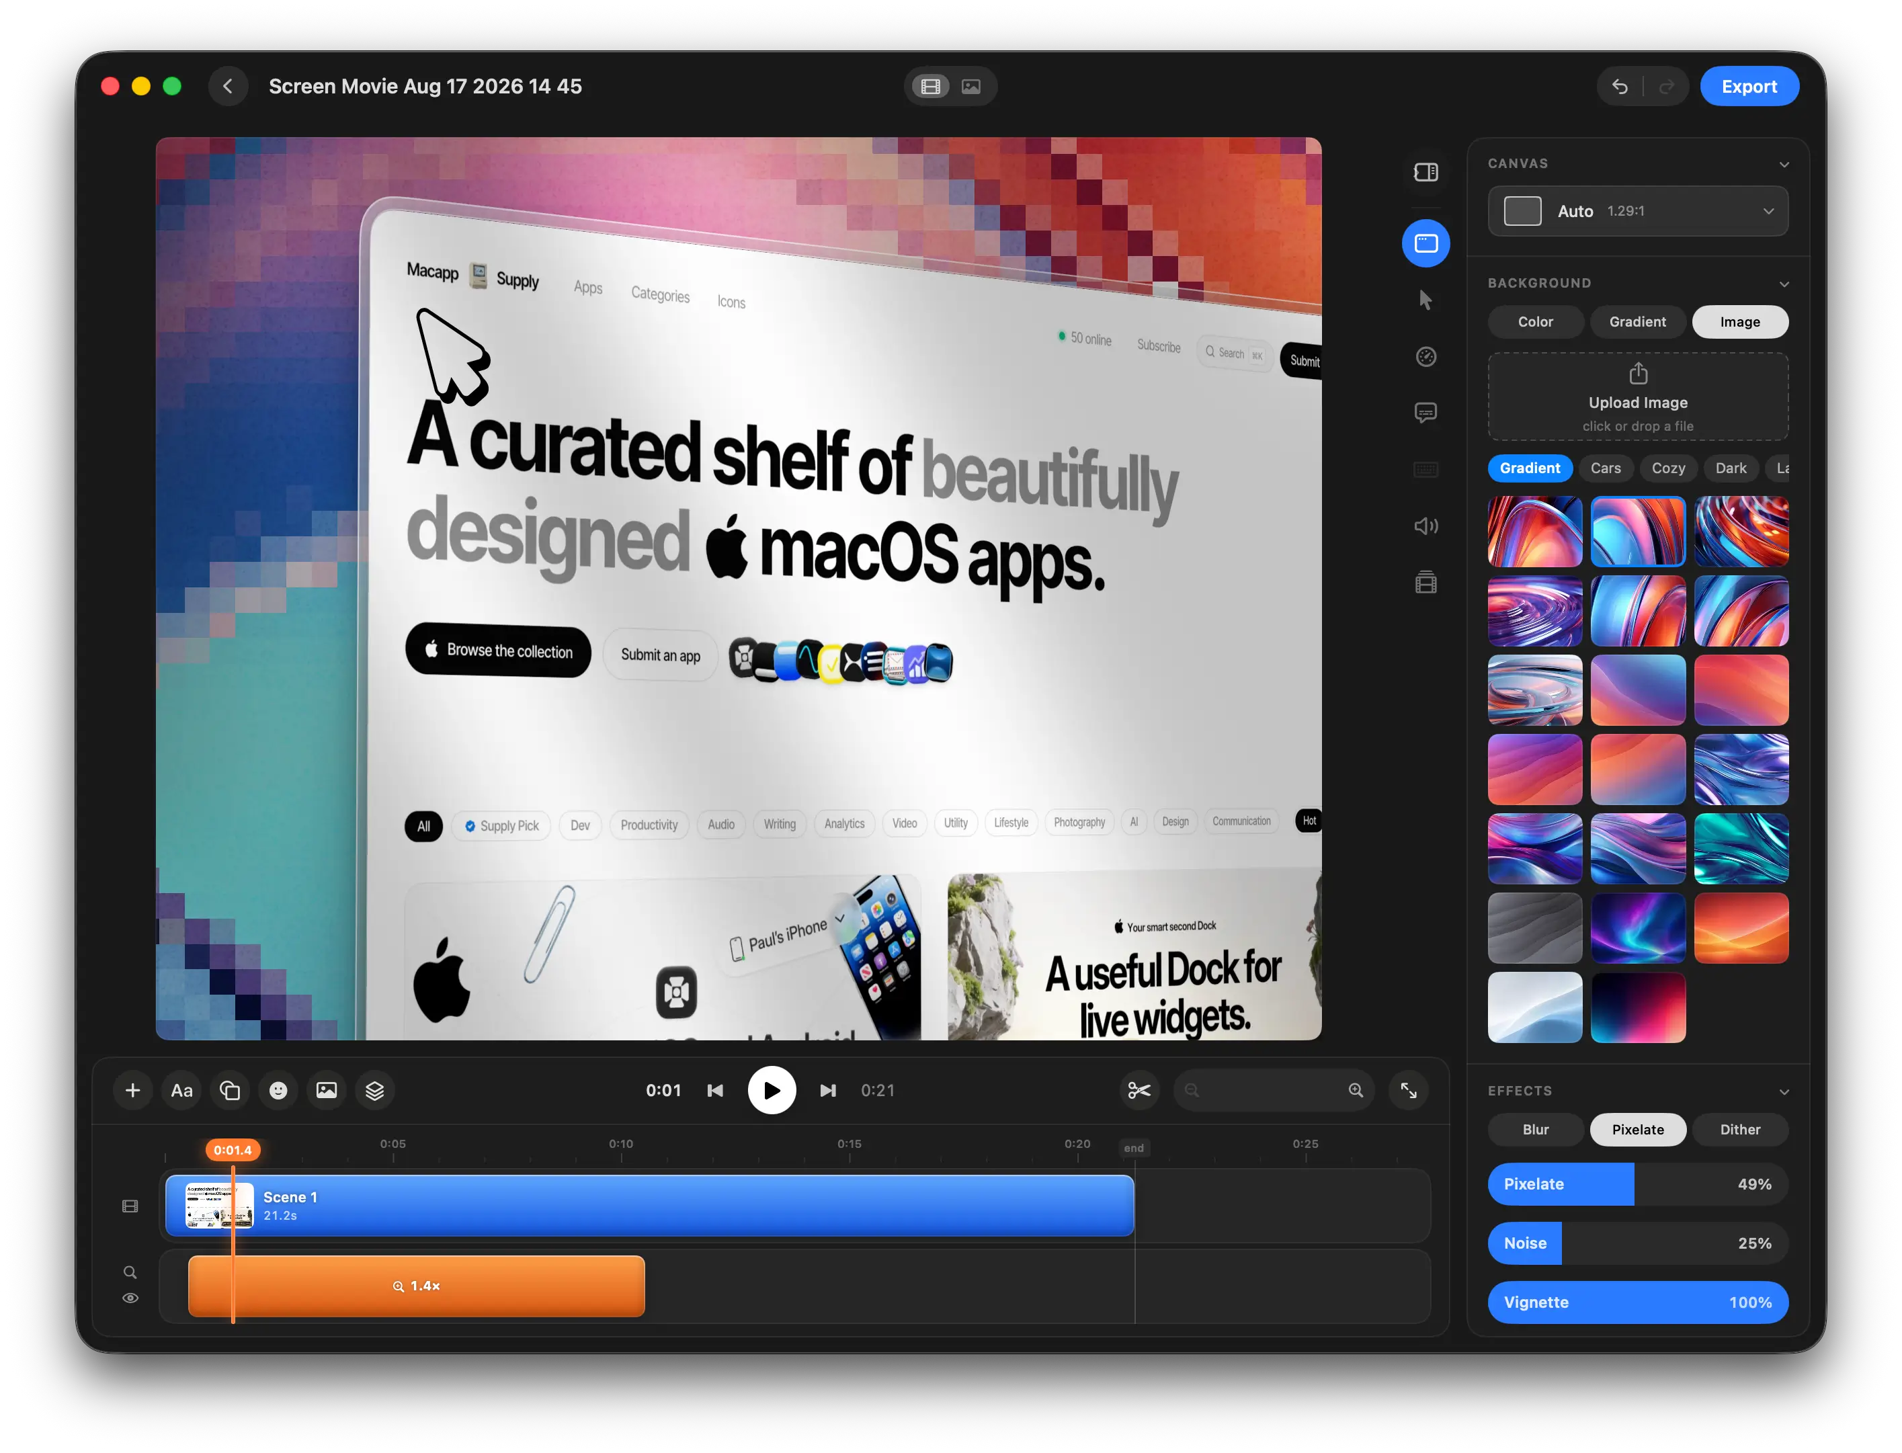
Task: Open the audio settings panel
Action: 1425,526
